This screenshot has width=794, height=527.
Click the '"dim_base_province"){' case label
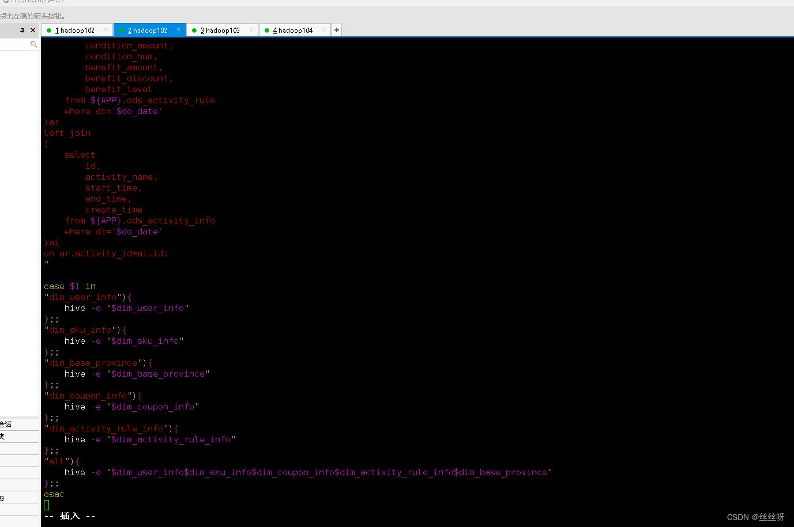click(98, 363)
